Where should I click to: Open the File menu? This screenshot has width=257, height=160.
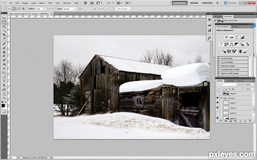coord(11,3)
